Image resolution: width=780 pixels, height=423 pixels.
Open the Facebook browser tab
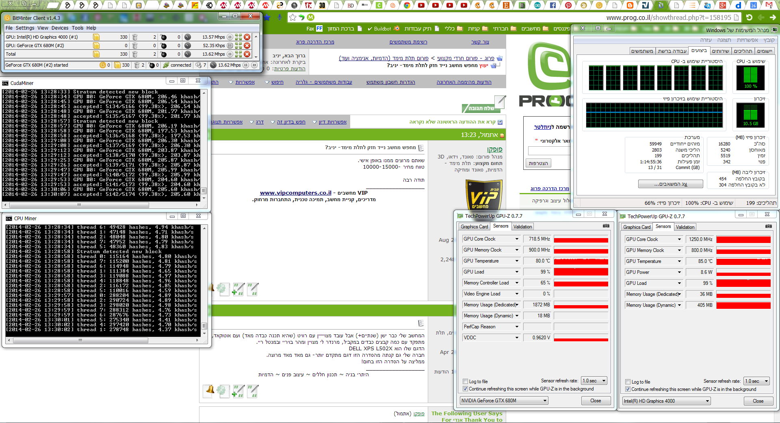tap(553, 5)
